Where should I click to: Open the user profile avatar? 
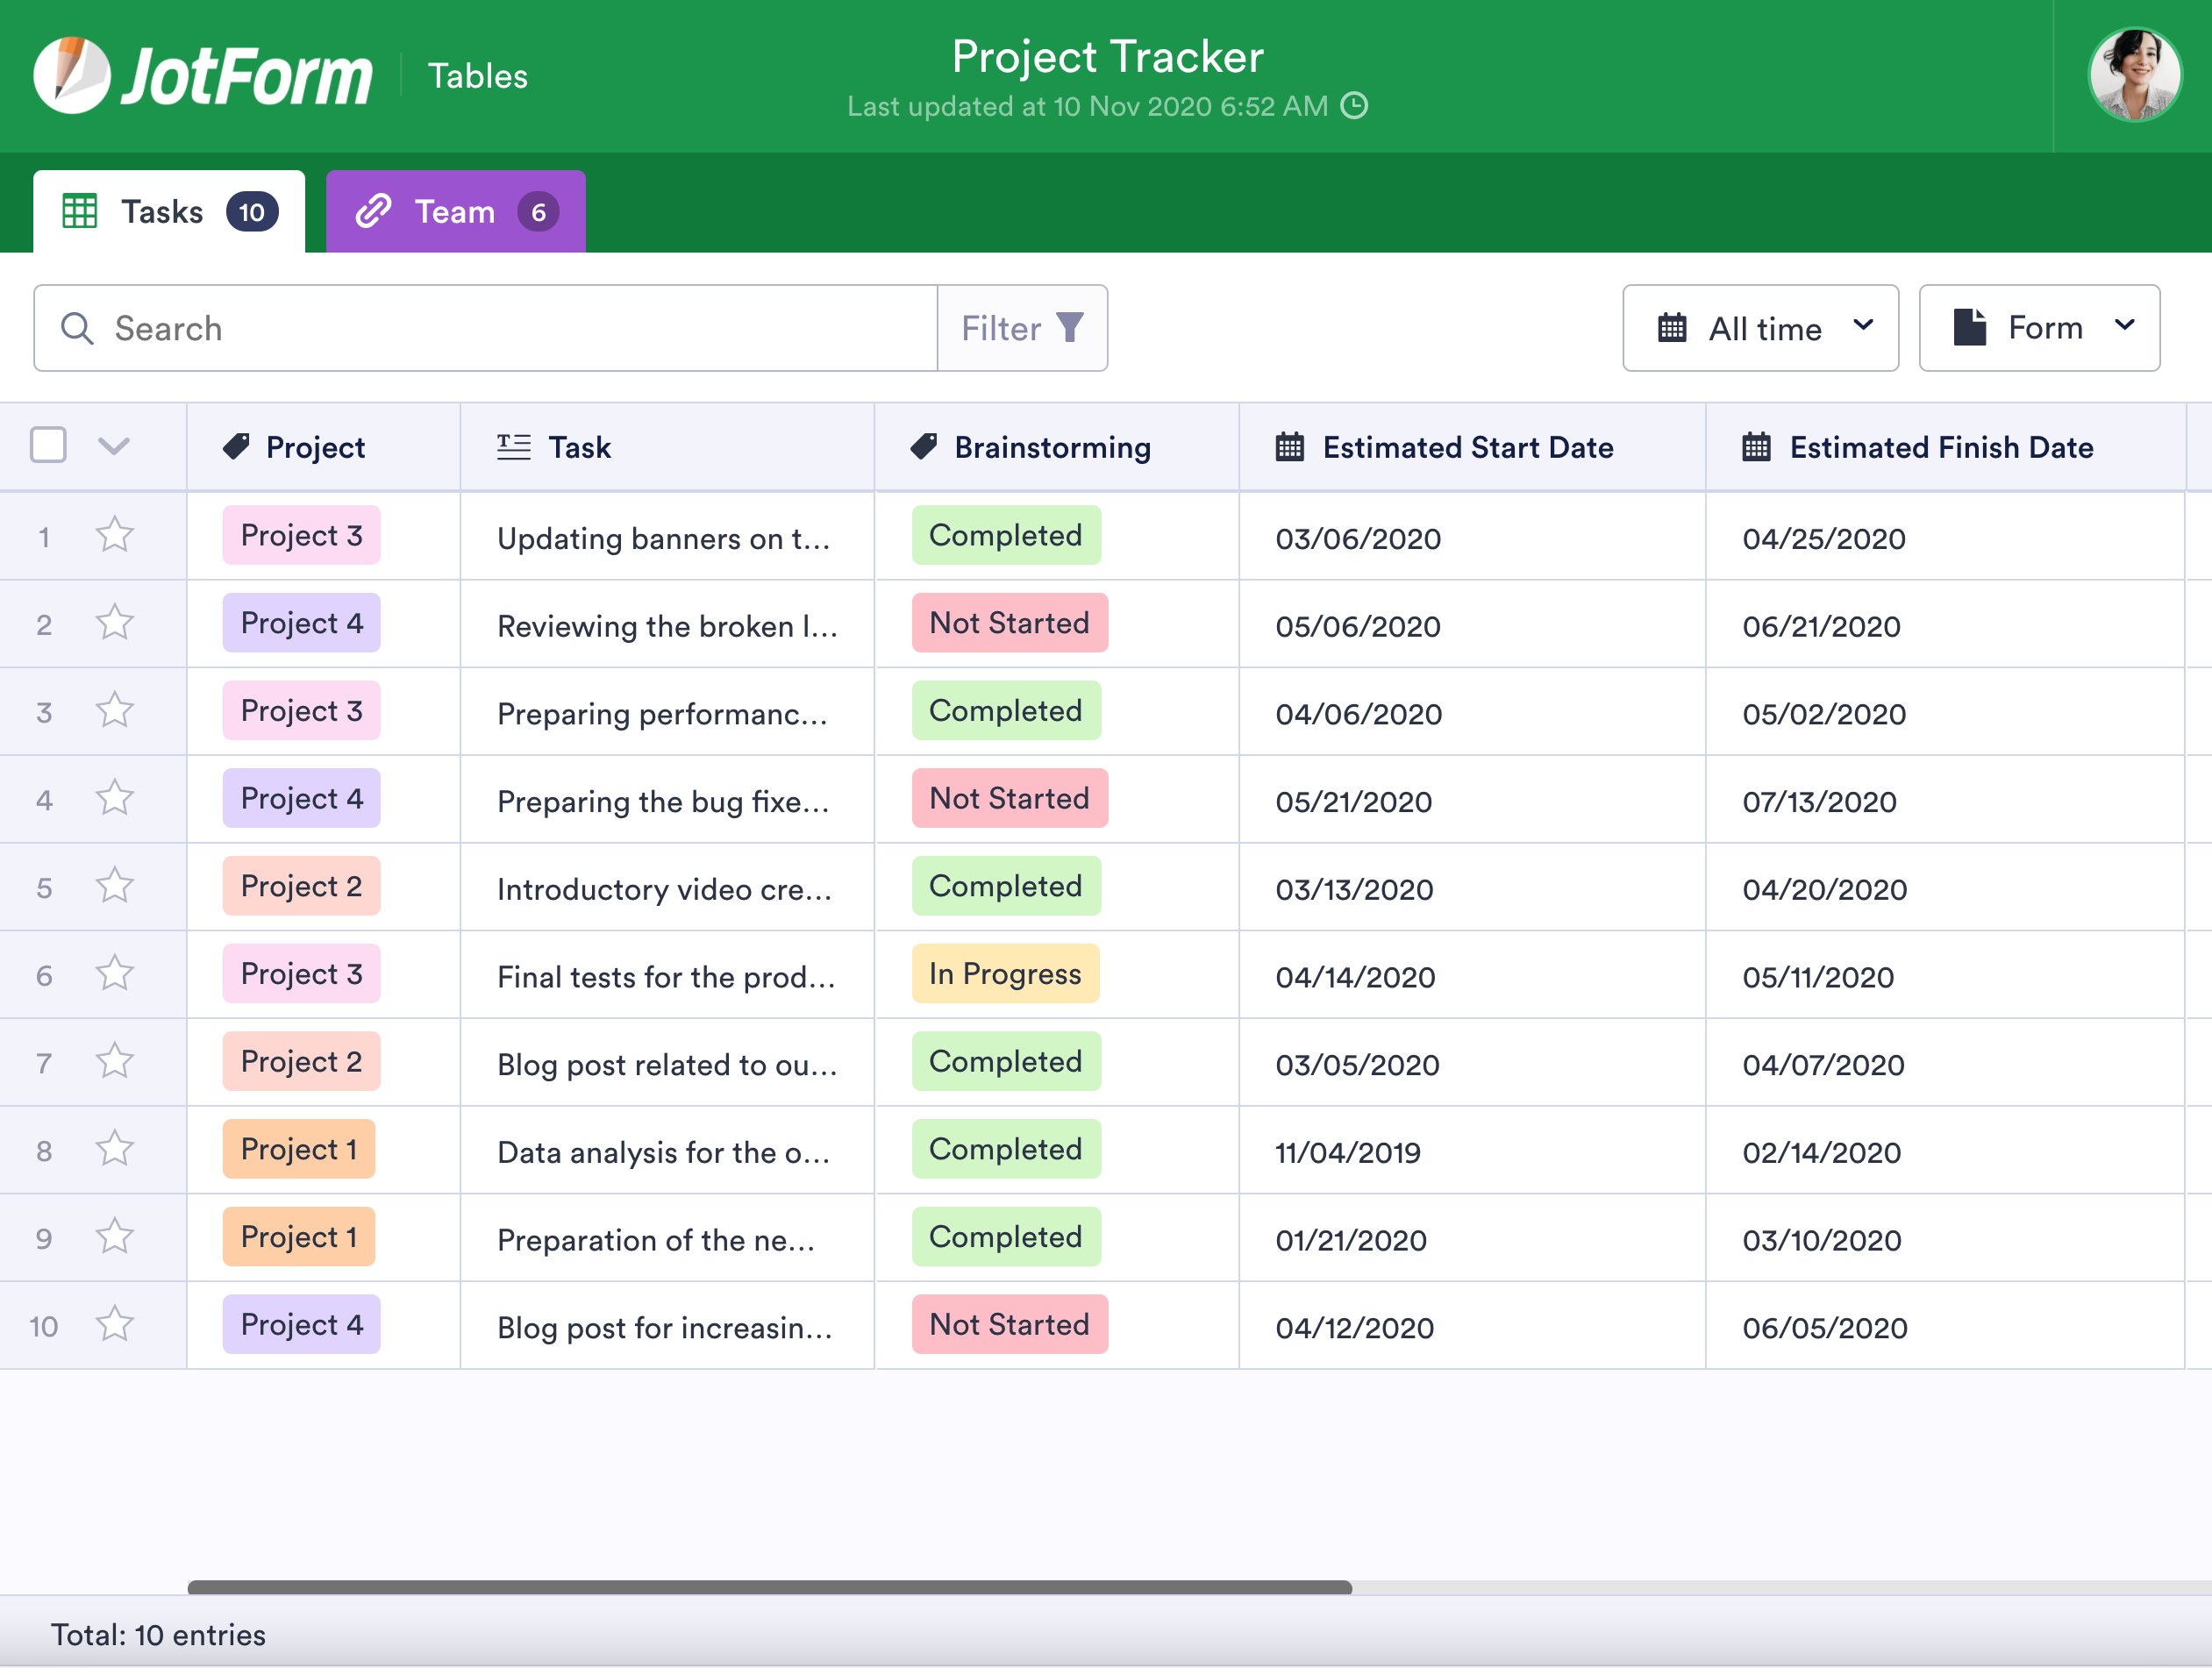(x=2134, y=76)
